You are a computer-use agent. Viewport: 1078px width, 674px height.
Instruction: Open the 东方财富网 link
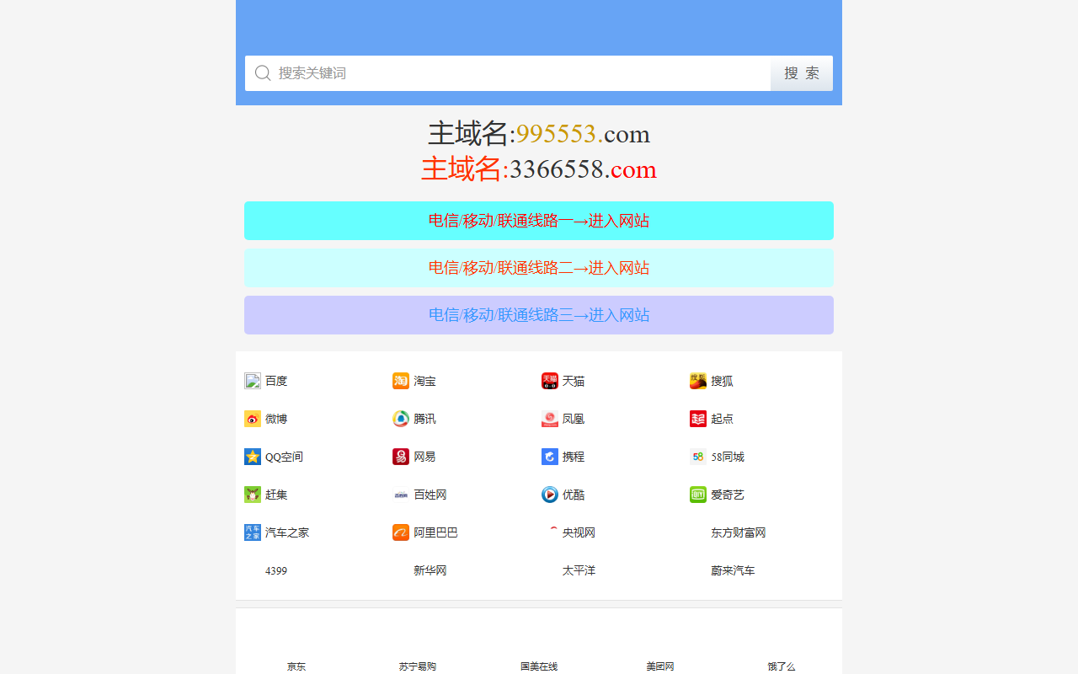coord(739,532)
